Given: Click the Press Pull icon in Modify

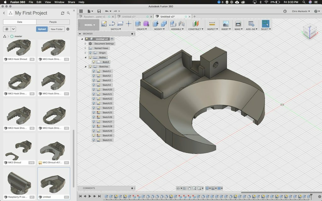Looking at the screenshot, I should (155, 24).
